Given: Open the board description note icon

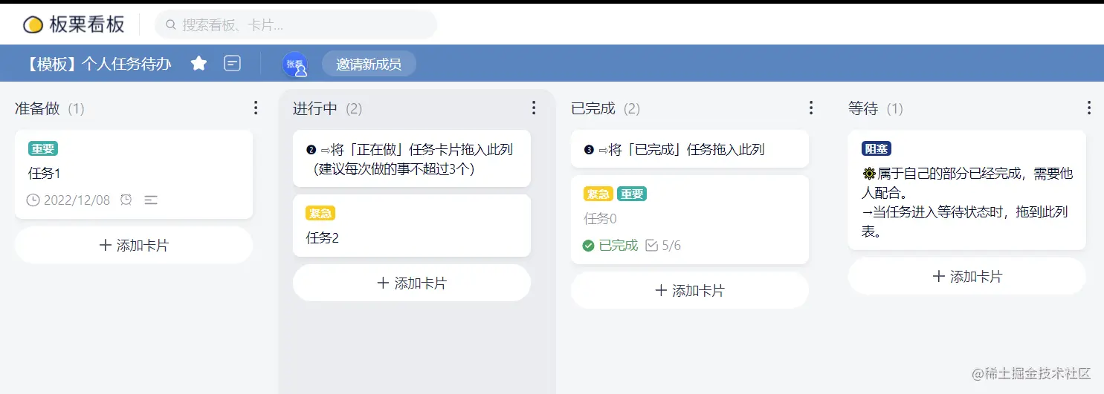Looking at the screenshot, I should 233,64.
